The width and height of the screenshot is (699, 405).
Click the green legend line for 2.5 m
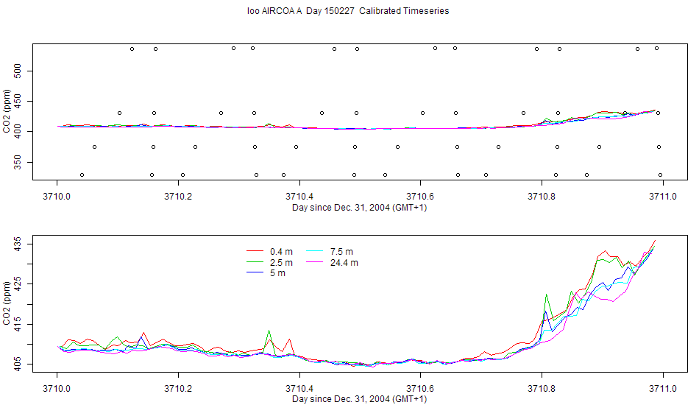(x=255, y=262)
